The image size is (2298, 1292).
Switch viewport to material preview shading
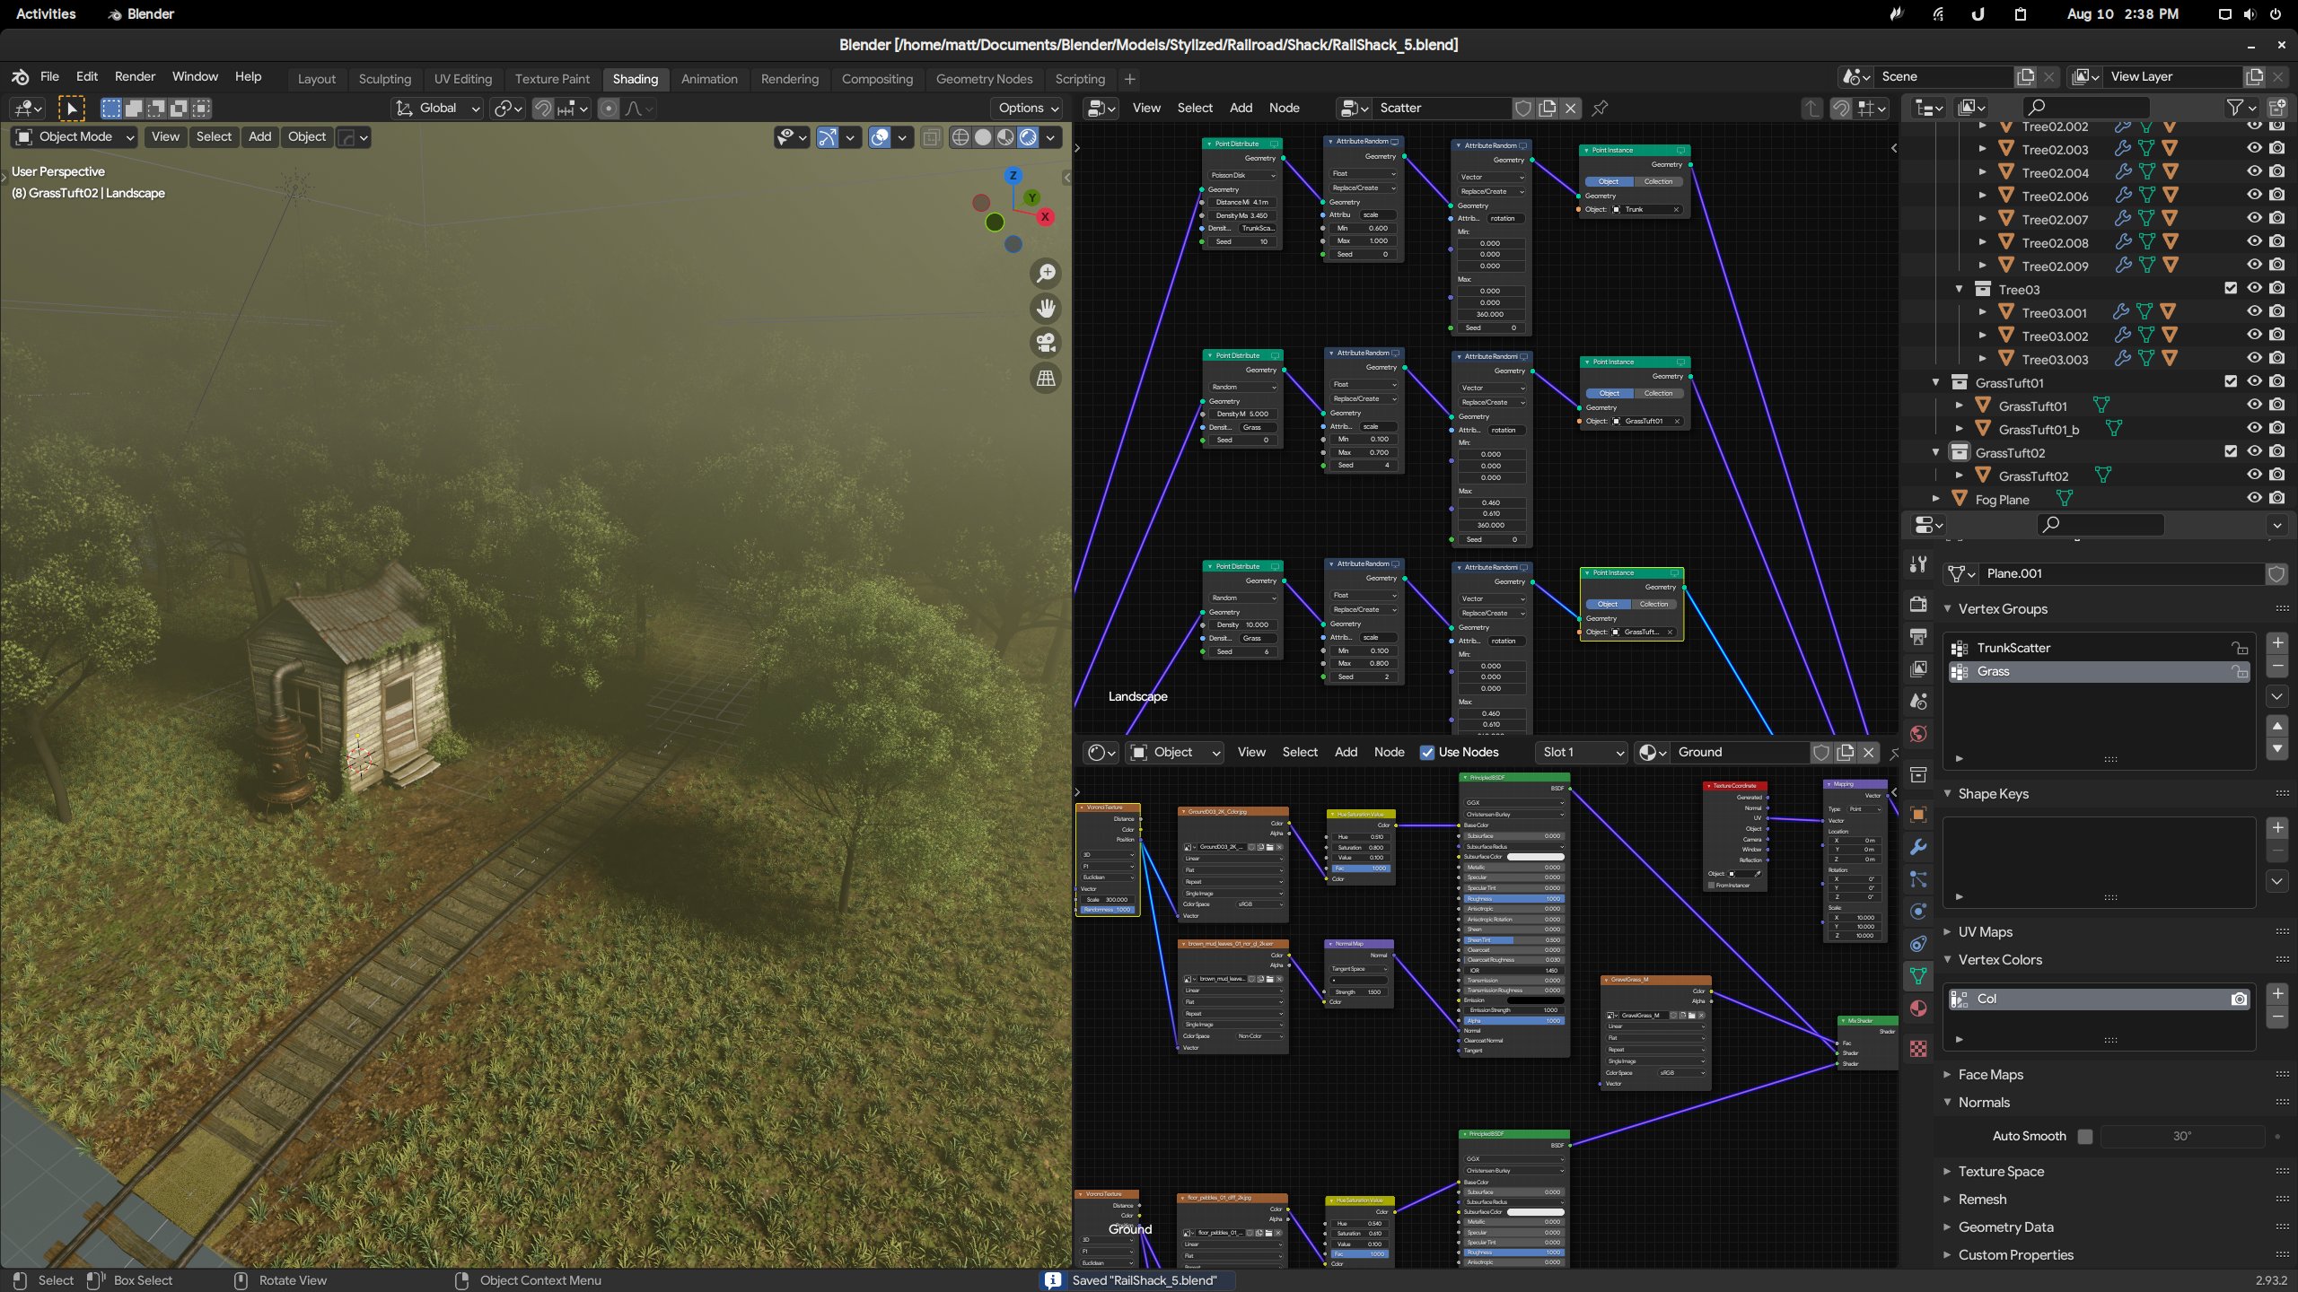[1005, 136]
